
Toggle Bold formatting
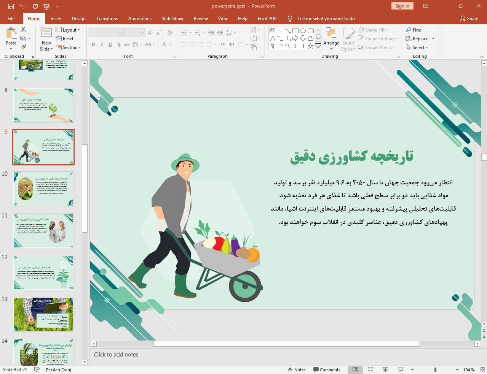(93, 44)
